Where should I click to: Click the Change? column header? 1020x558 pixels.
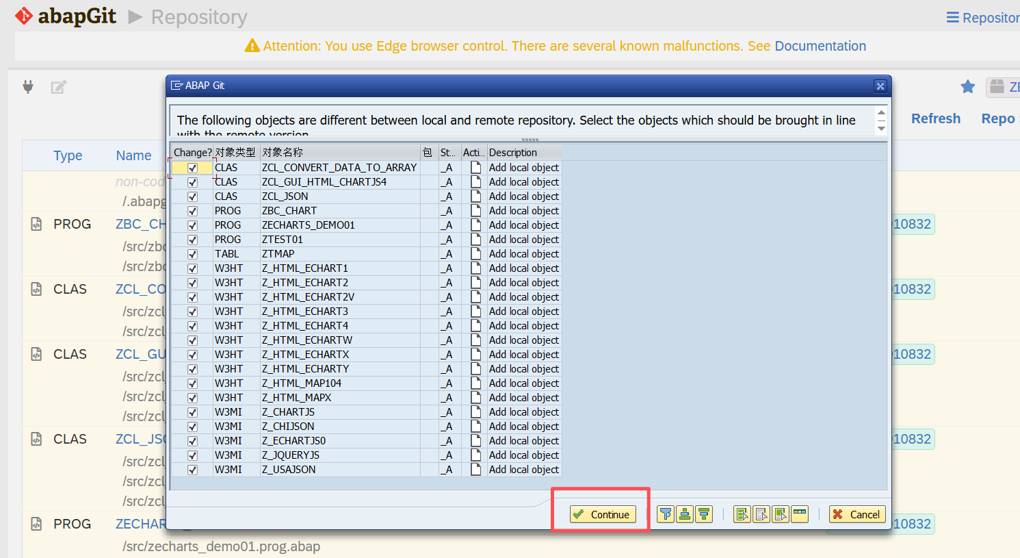tap(192, 152)
